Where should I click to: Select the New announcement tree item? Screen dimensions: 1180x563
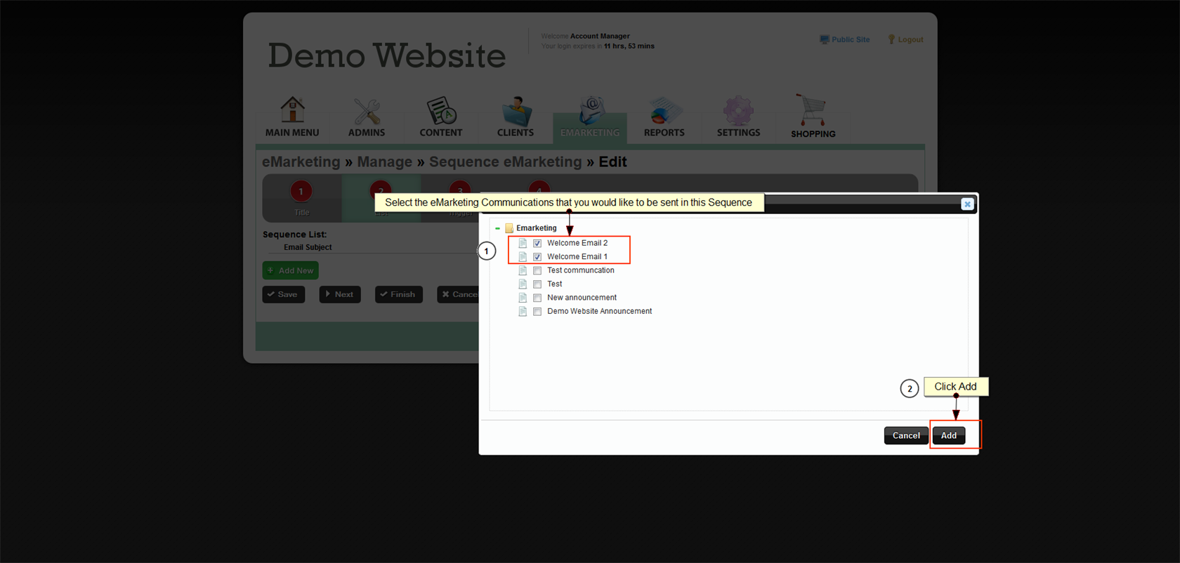click(582, 298)
